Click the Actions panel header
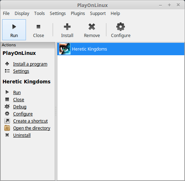Image resolution: width=185 pixels, height=181 pixels. point(28,45)
